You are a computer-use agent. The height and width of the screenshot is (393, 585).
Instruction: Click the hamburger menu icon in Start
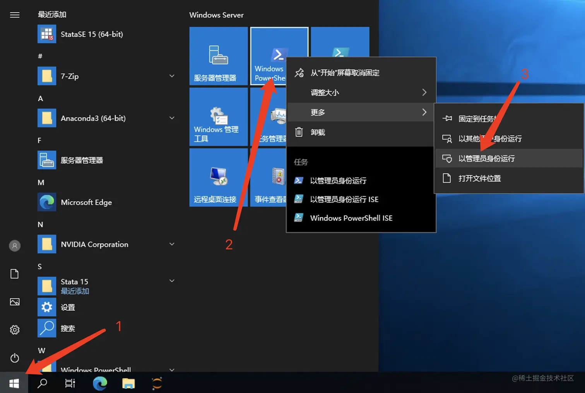(x=15, y=15)
